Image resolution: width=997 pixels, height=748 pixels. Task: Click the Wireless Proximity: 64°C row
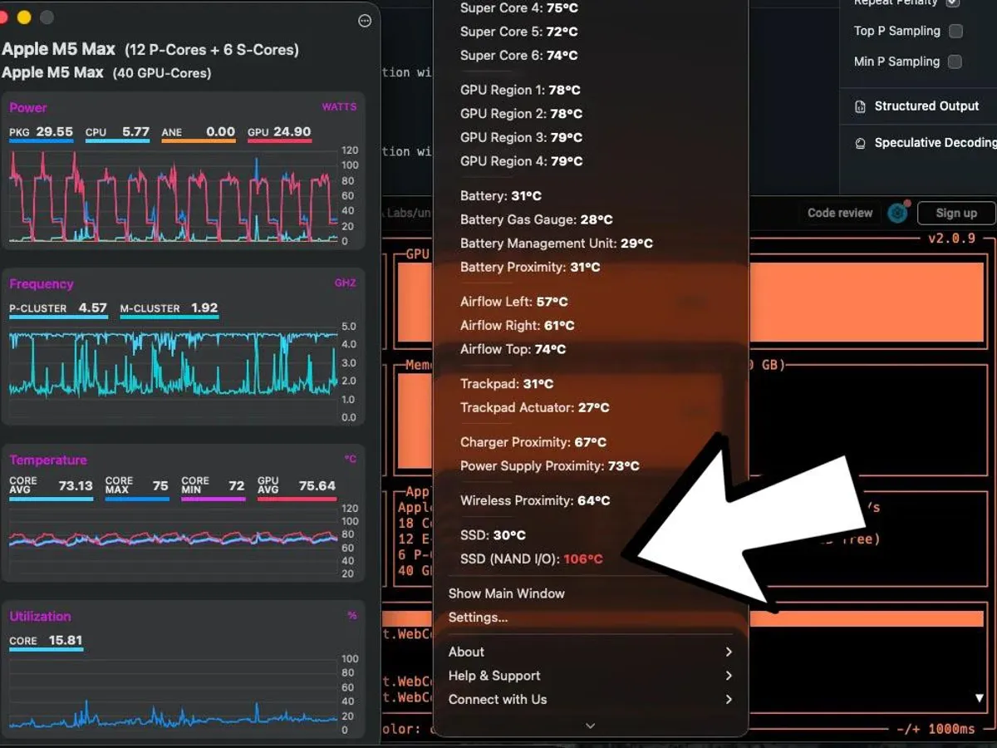535,500
